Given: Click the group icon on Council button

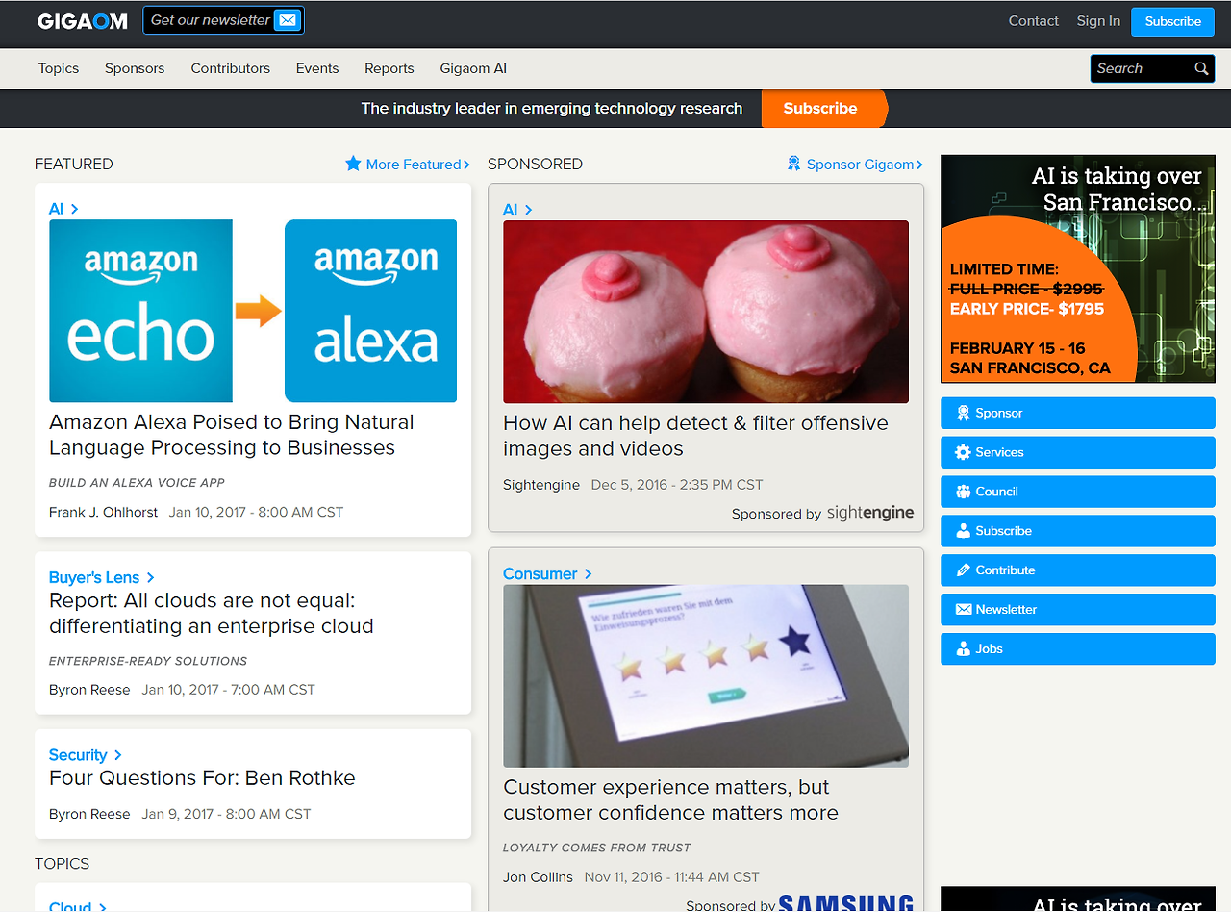Looking at the screenshot, I should click(963, 492).
